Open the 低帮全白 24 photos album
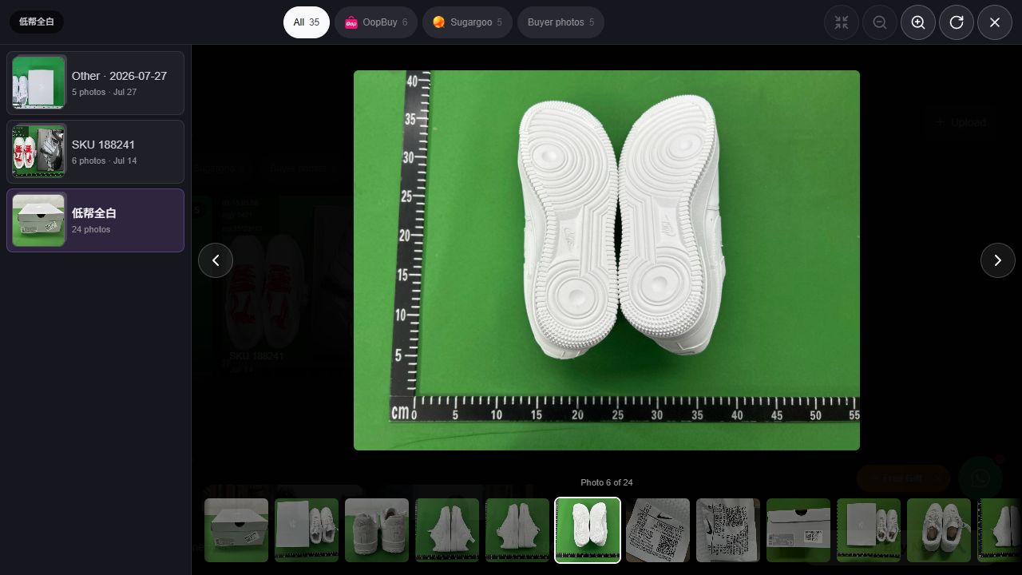Viewport: 1022px width, 575px height. 96,220
